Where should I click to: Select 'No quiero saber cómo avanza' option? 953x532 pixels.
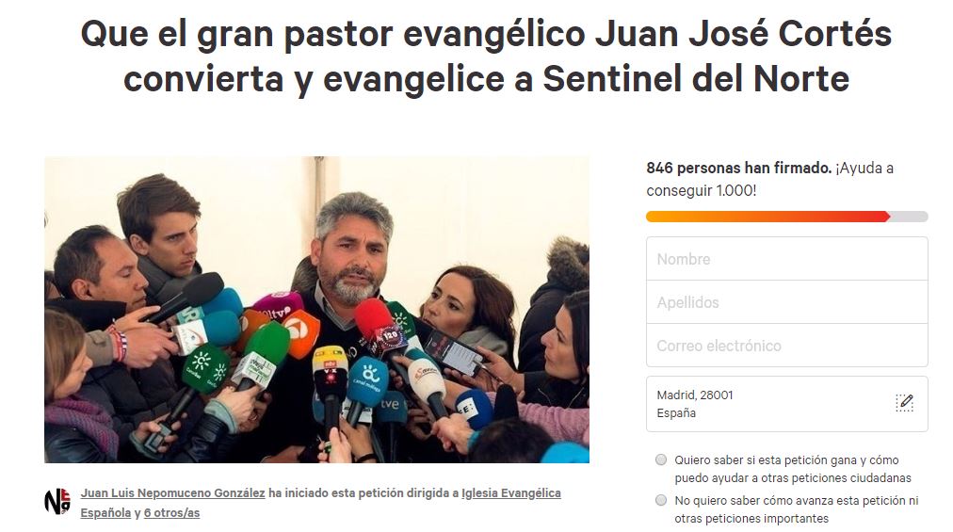661,500
